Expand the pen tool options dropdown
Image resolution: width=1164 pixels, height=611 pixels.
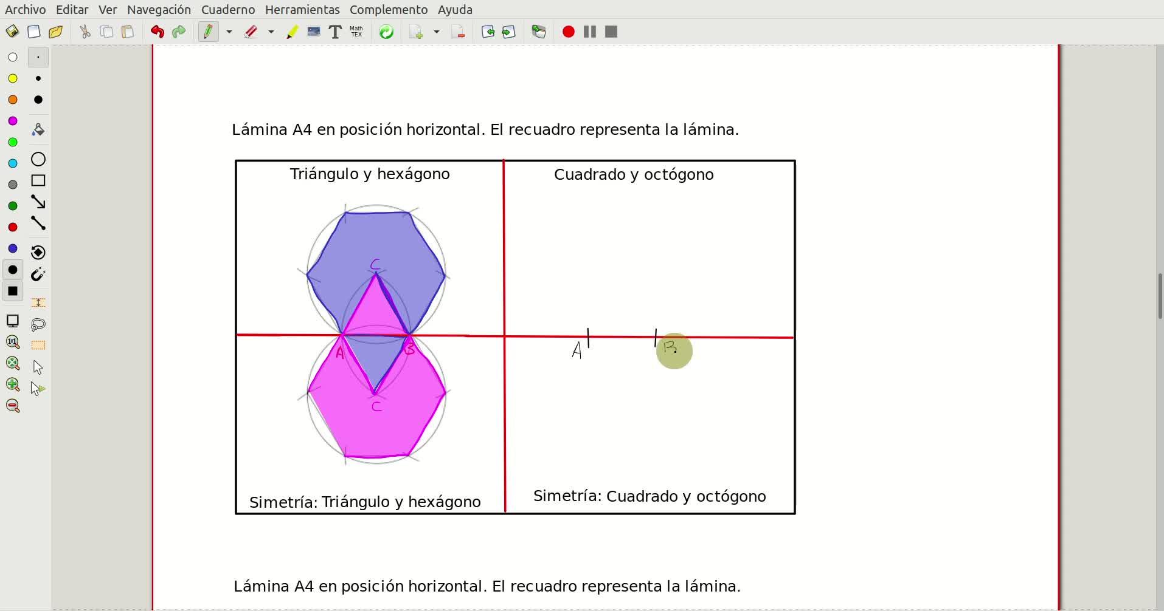229,32
